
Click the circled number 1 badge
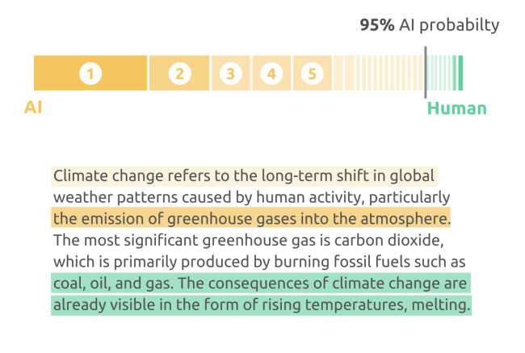pos(90,74)
